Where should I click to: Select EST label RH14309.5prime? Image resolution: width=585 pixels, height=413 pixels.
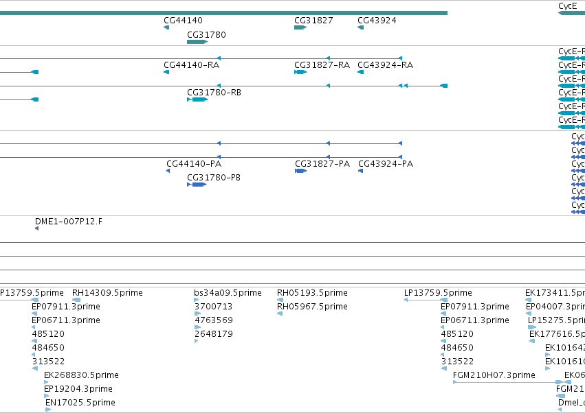[x=107, y=293]
